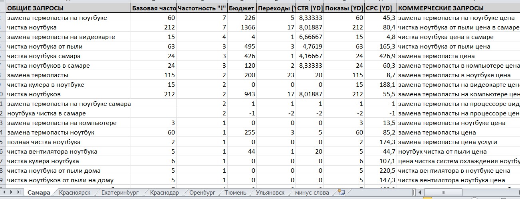Viewport: 520px width, 199px height.
Task: Select cell чистка ноутбуков в самаре
Action: pyautogui.click(x=69, y=66)
